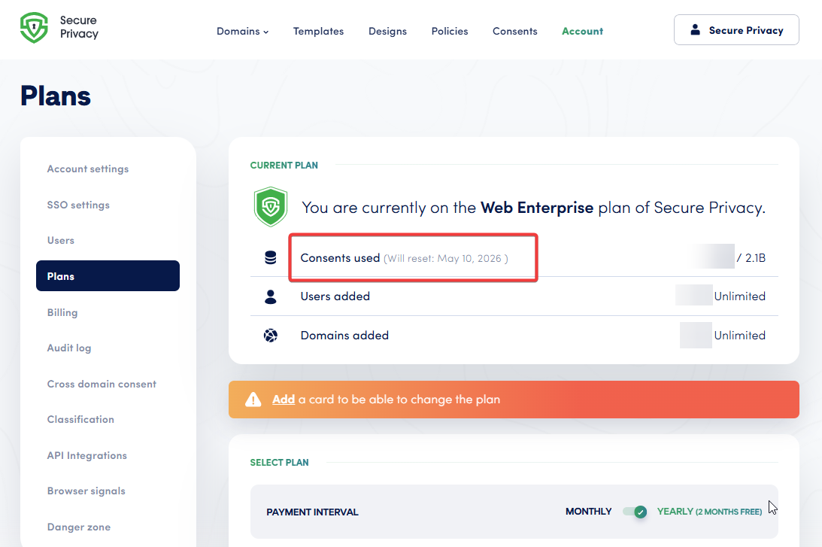Click the green shield plan icon
This screenshot has width=822, height=547.
[x=271, y=207]
